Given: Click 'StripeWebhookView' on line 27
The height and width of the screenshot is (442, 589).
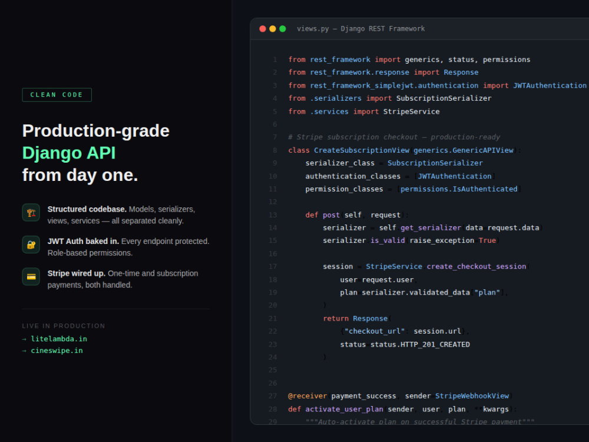Looking at the screenshot, I should 472,396.
